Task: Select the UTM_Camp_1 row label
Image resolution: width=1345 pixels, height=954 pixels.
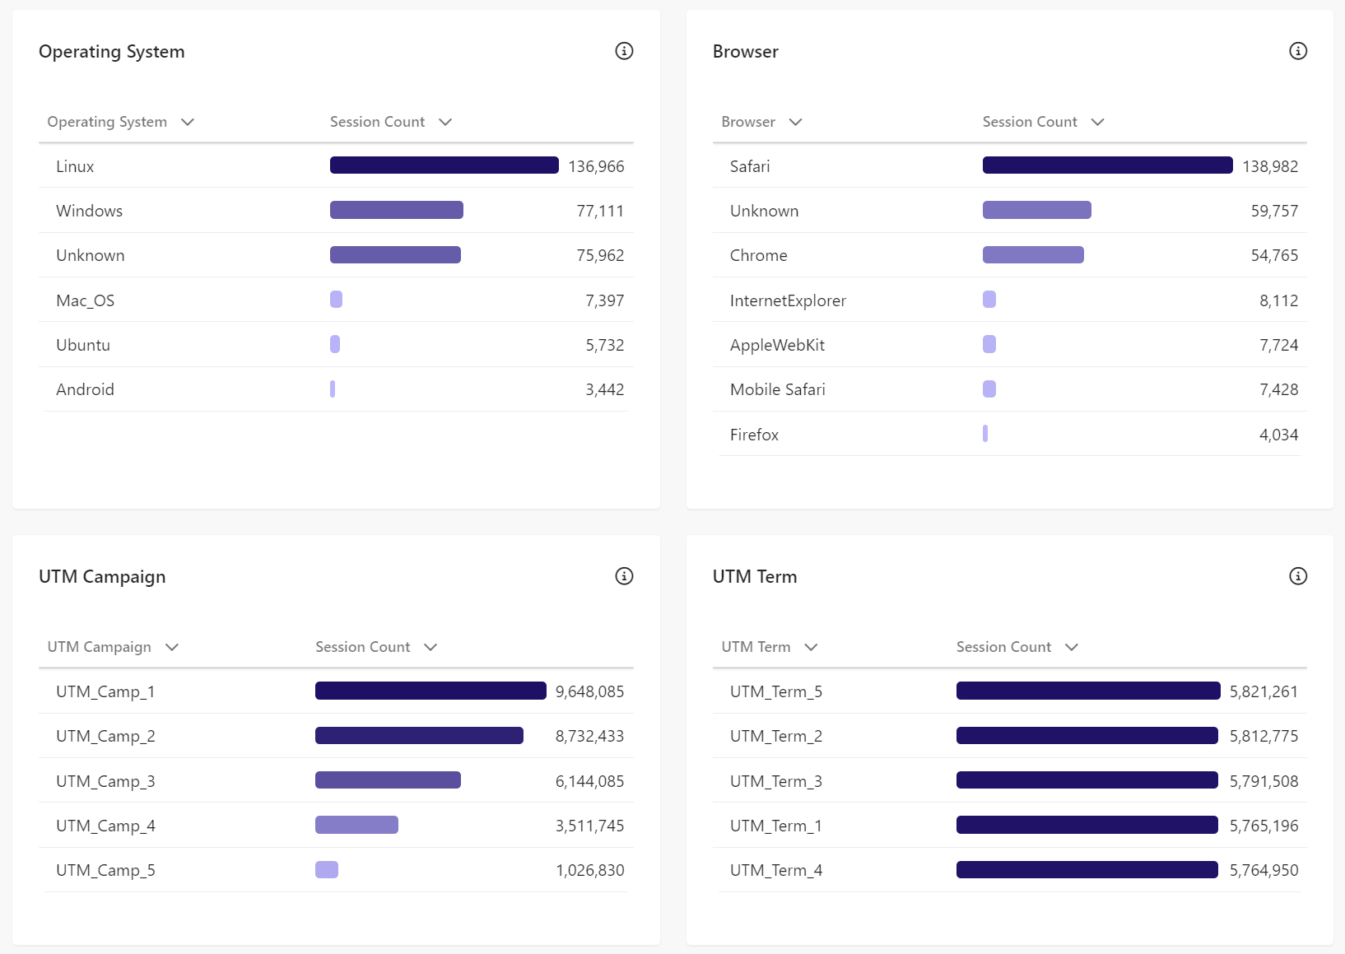Action: [x=105, y=691]
